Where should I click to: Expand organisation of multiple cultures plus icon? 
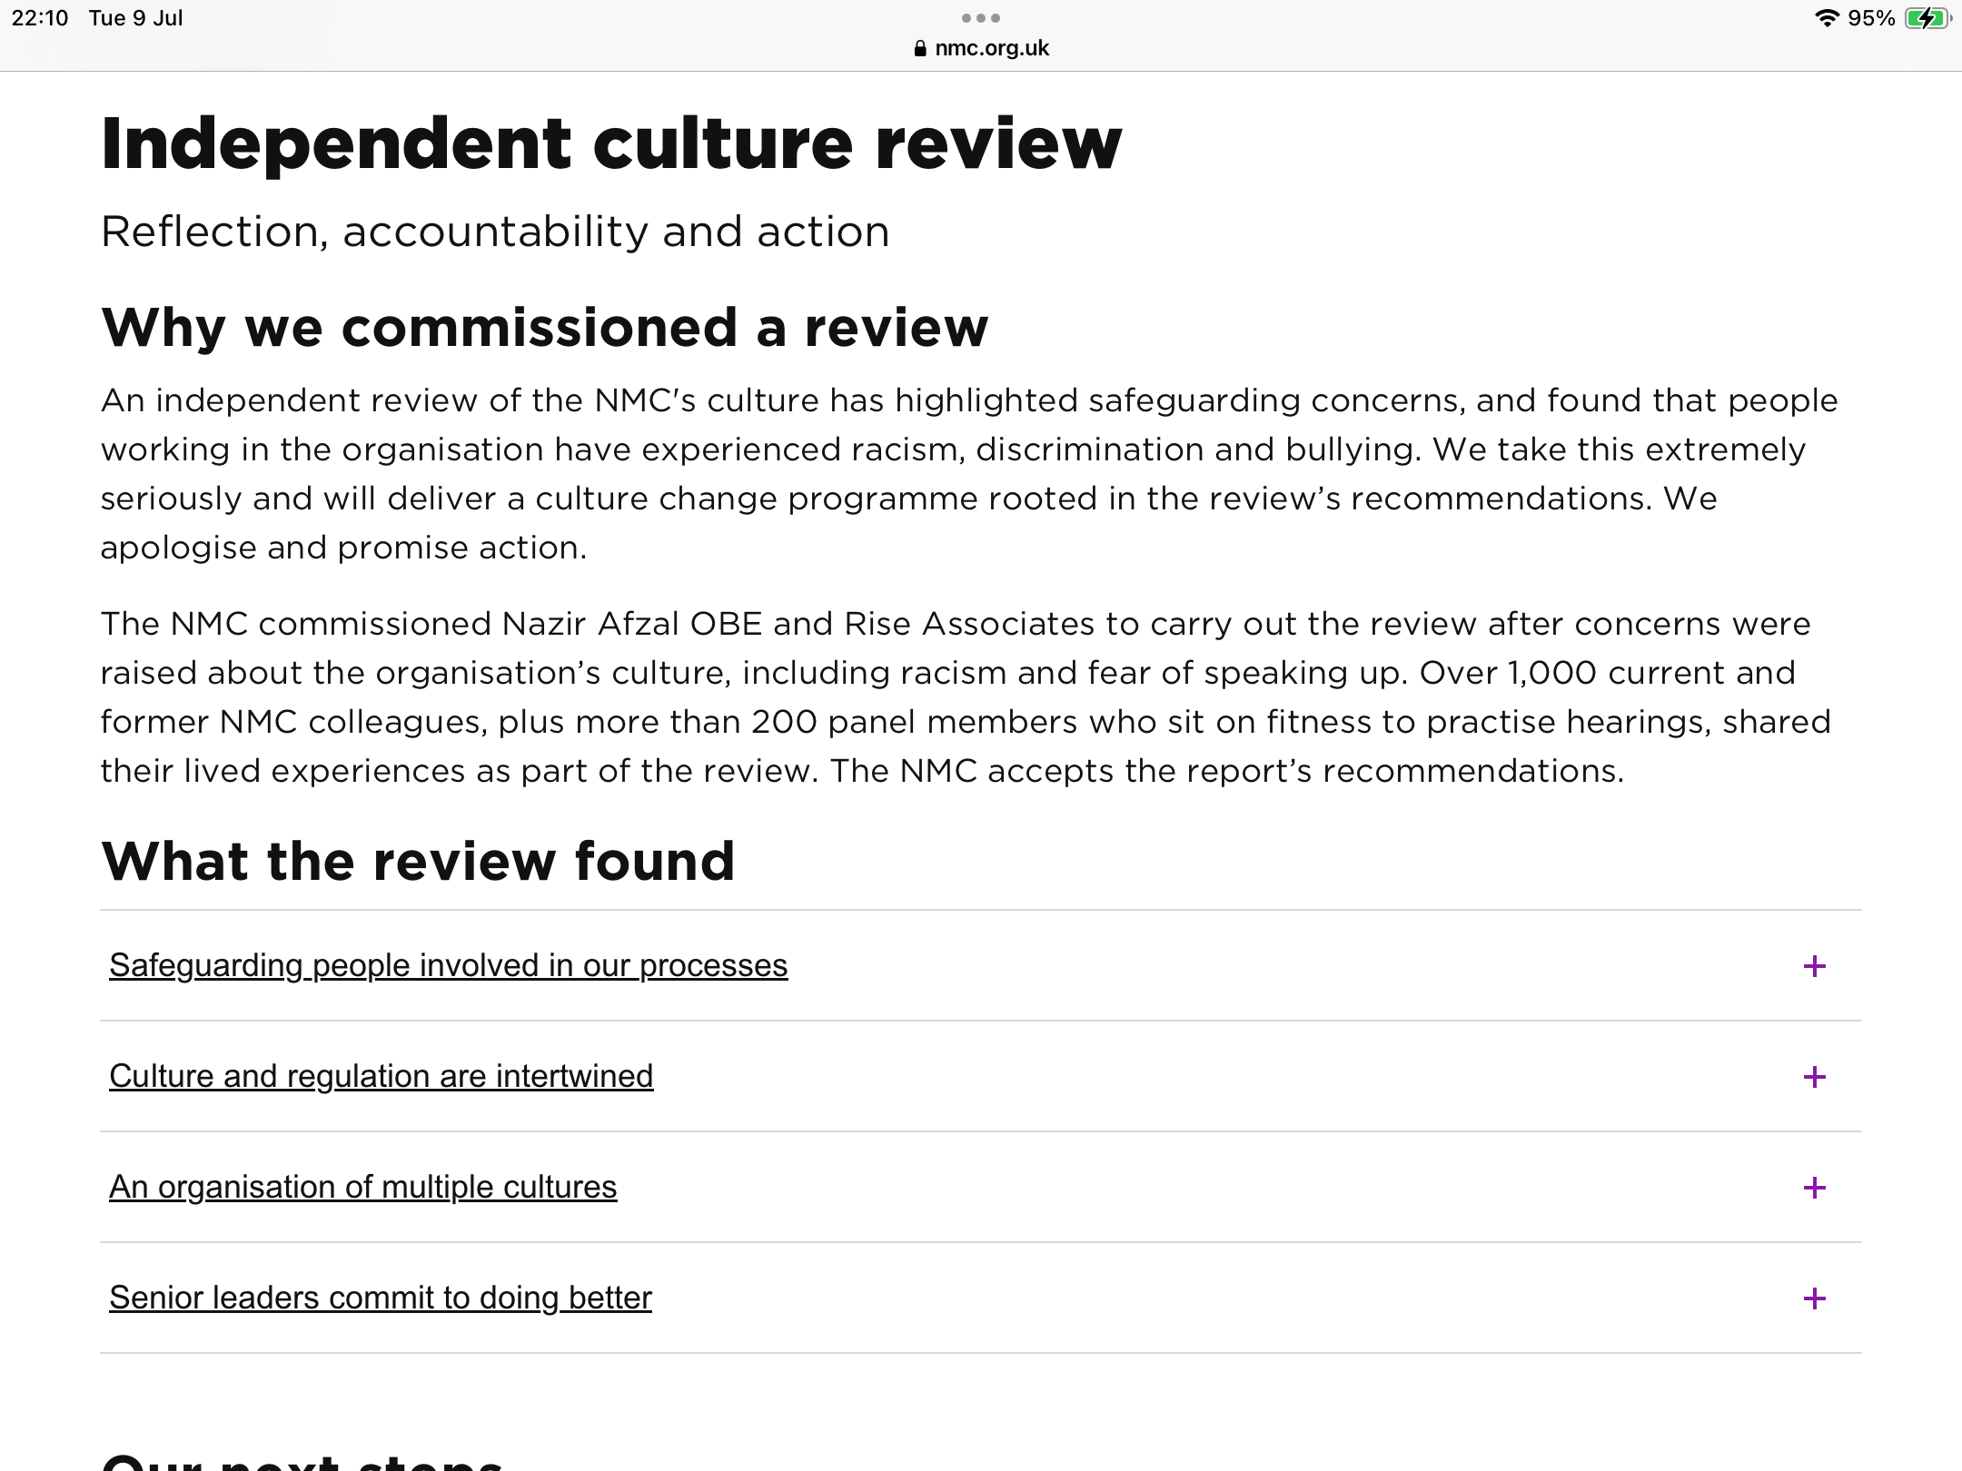[1814, 1188]
